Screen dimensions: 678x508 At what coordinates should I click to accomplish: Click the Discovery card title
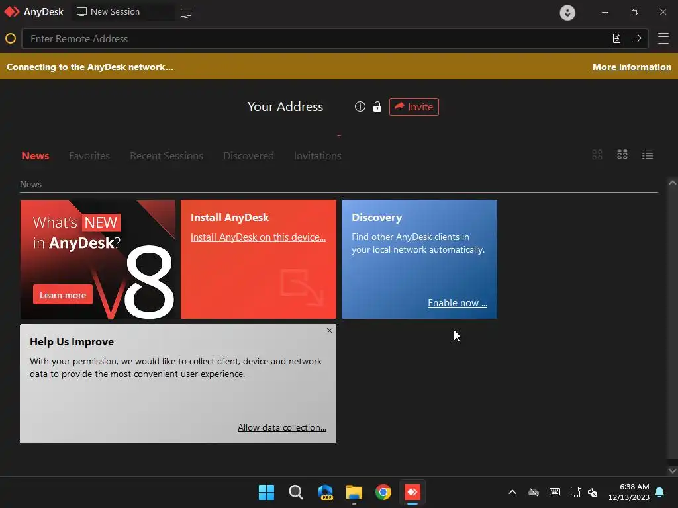(x=377, y=217)
